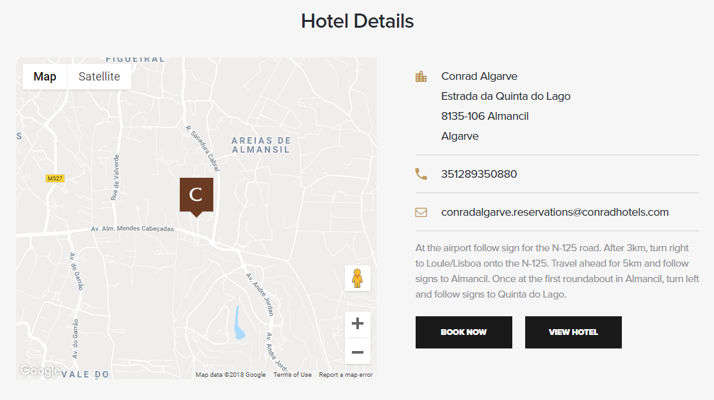Click the BOOK NOW button
Viewport: 714px width, 400px height.
463,332
